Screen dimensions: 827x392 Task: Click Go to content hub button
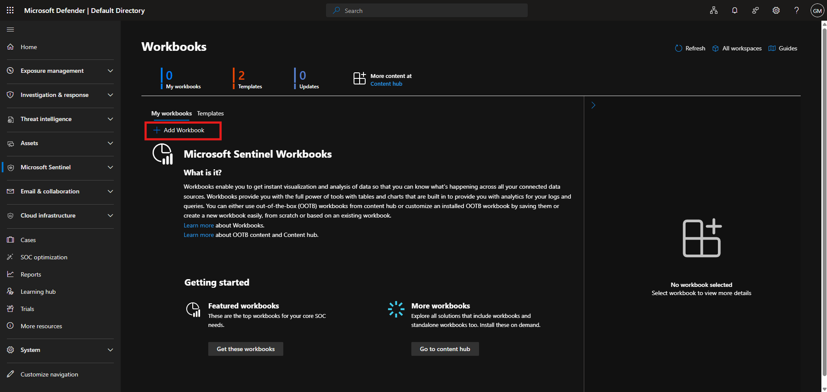pyautogui.click(x=445, y=349)
